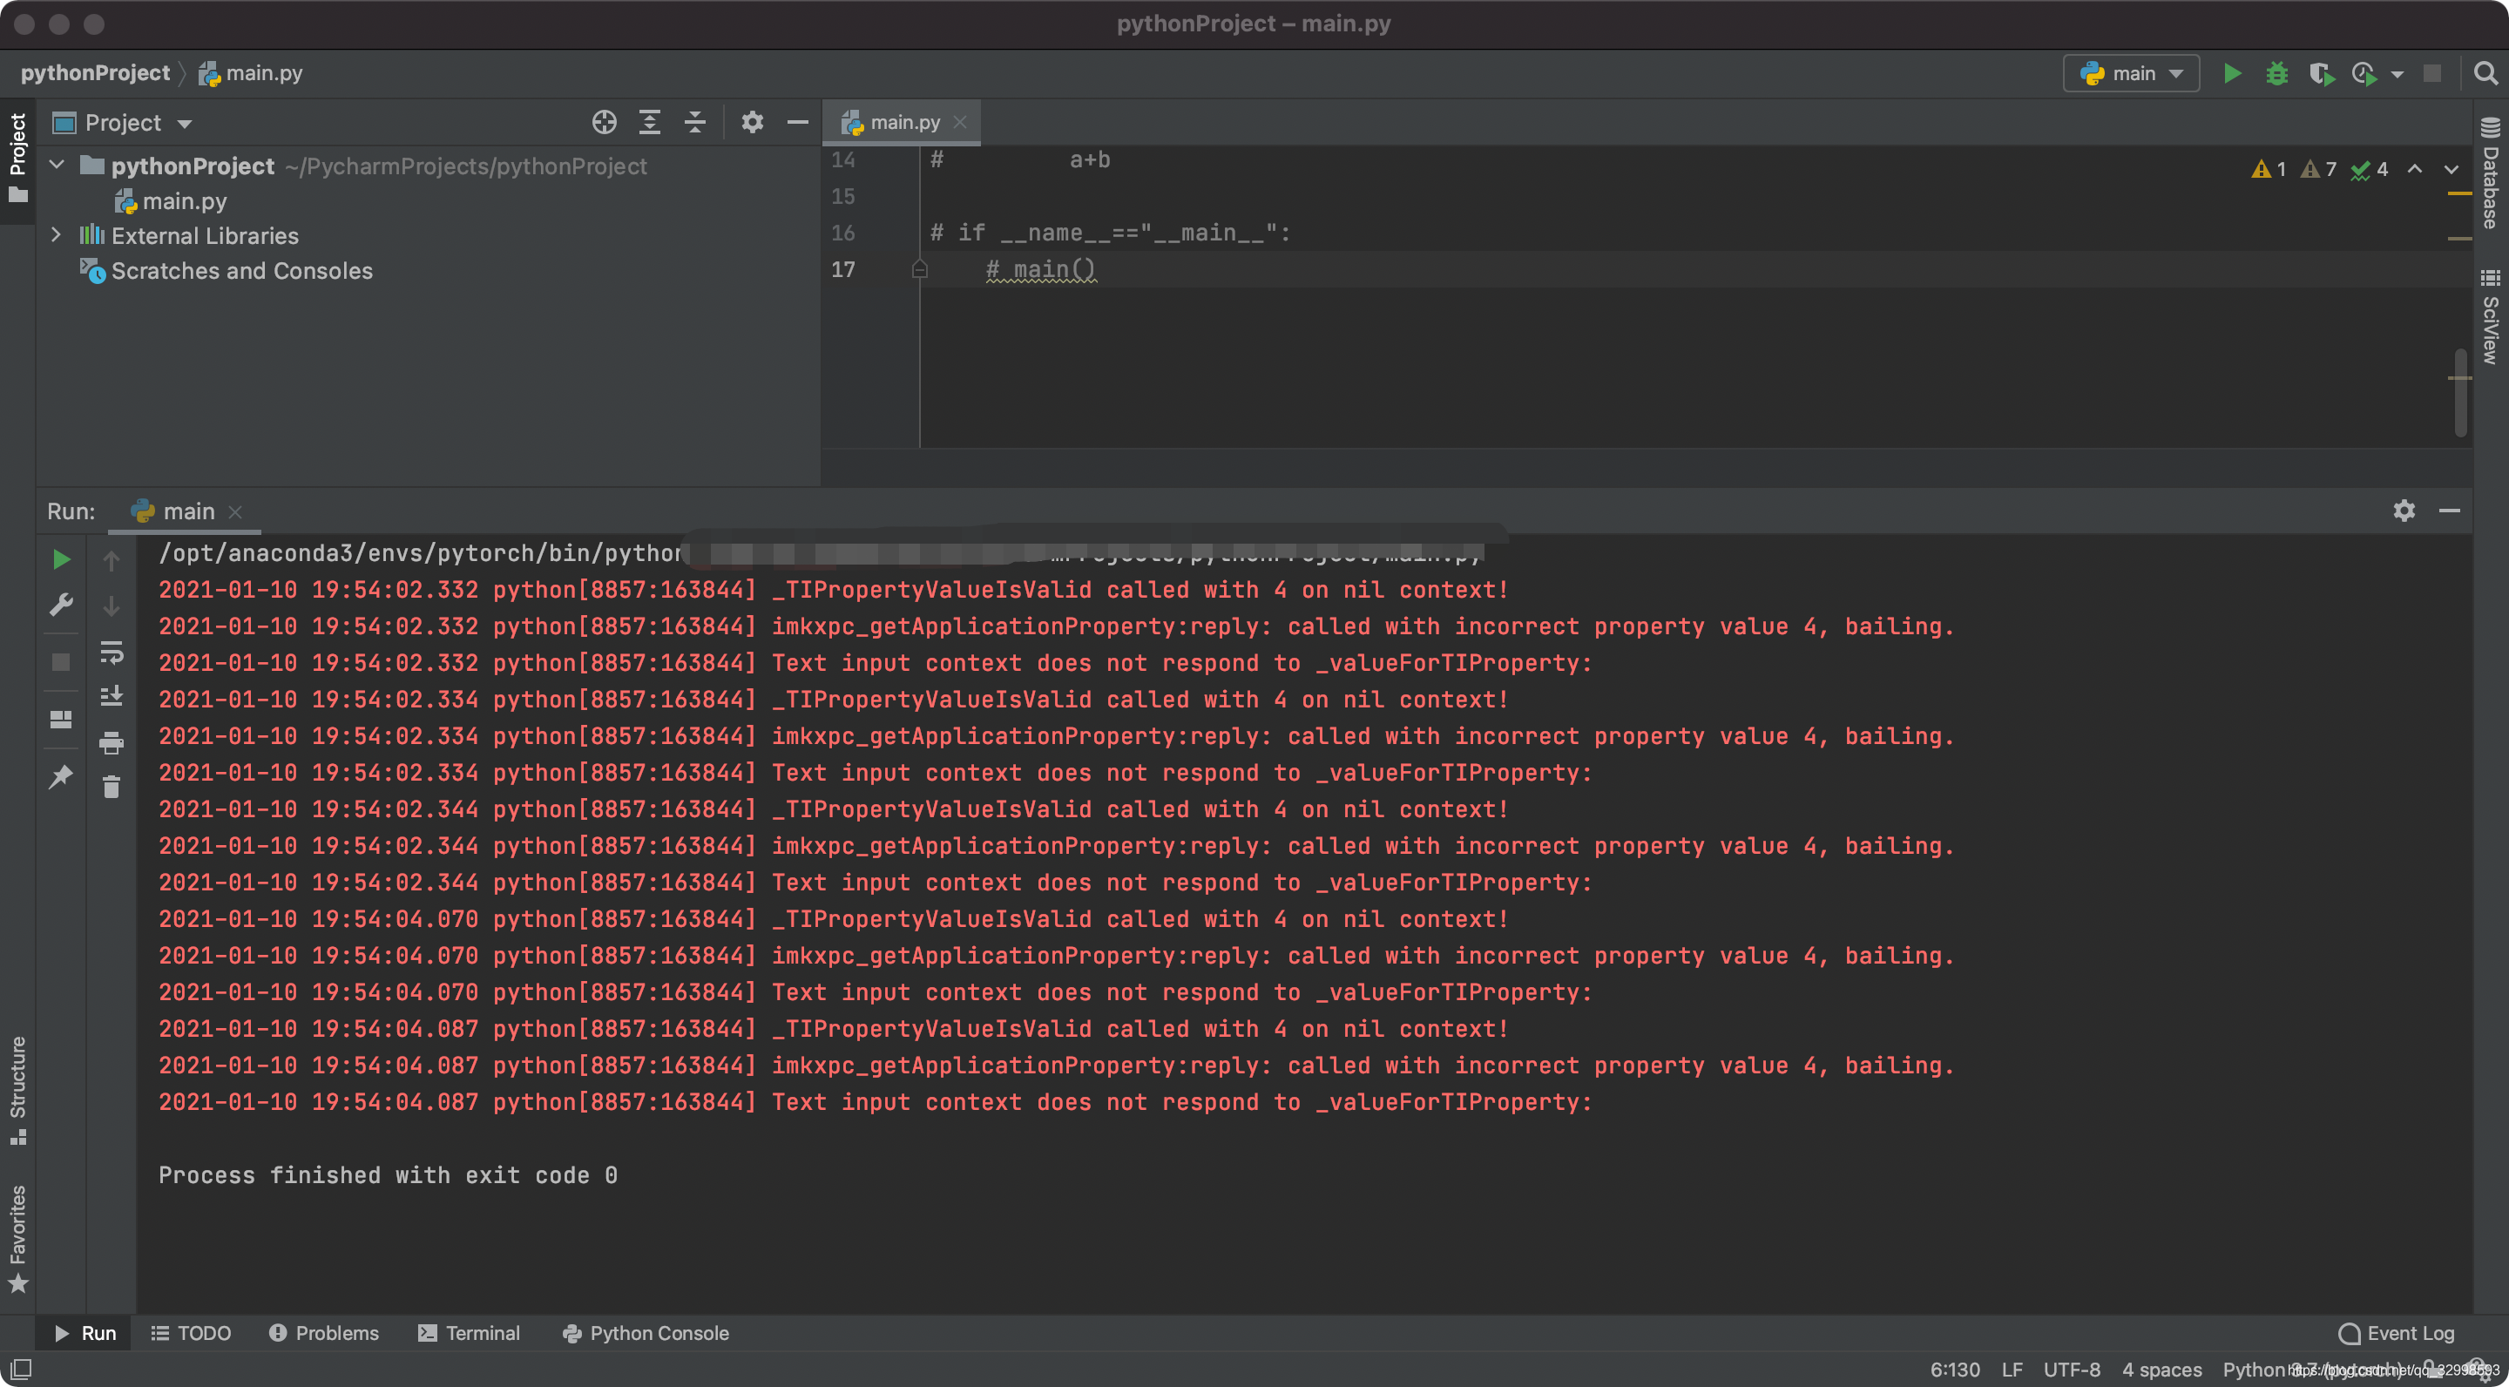The width and height of the screenshot is (2509, 1387).
Task: Open Search Everywhere magnifier
Action: click(x=2485, y=73)
